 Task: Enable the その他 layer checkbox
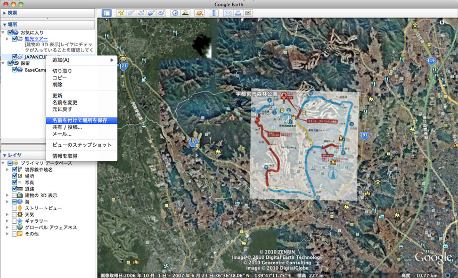click(14, 234)
